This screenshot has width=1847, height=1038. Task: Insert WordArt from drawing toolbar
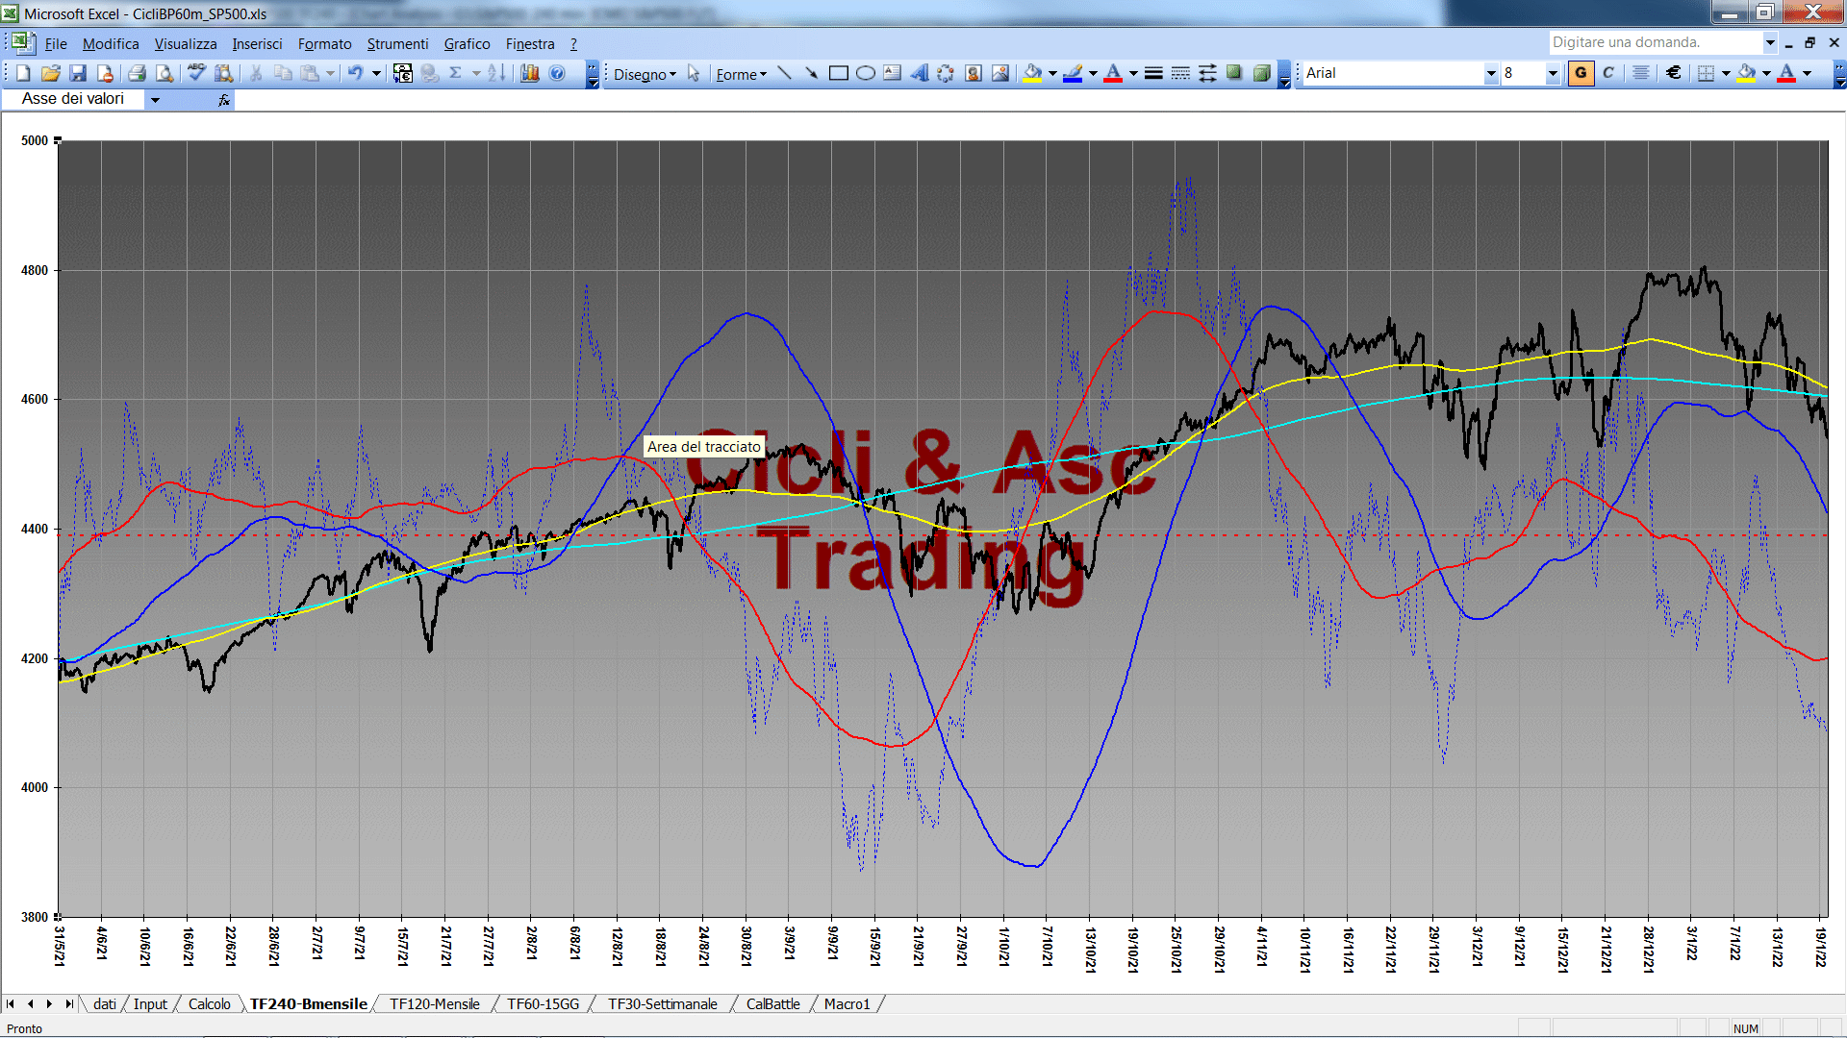click(x=919, y=73)
